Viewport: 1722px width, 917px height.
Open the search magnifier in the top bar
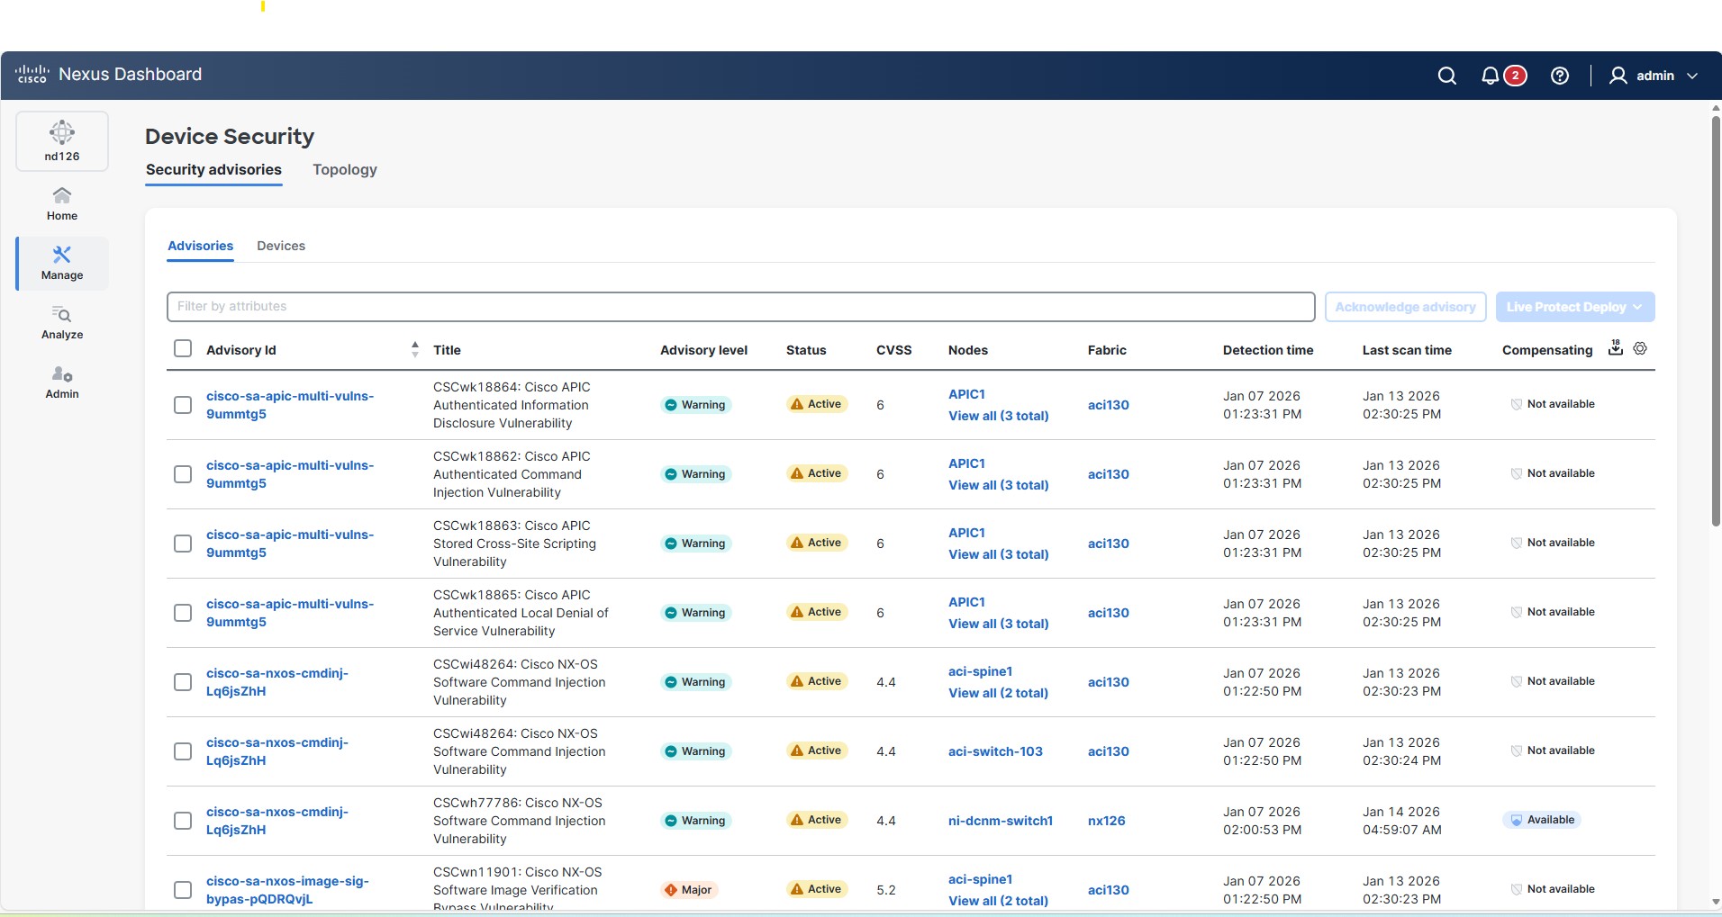pyautogui.click(x=1446, y=75)
